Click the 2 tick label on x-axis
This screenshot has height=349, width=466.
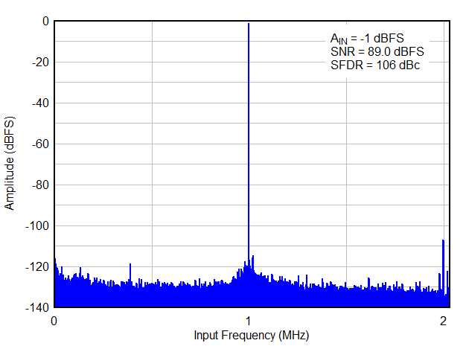pos(444,321)
